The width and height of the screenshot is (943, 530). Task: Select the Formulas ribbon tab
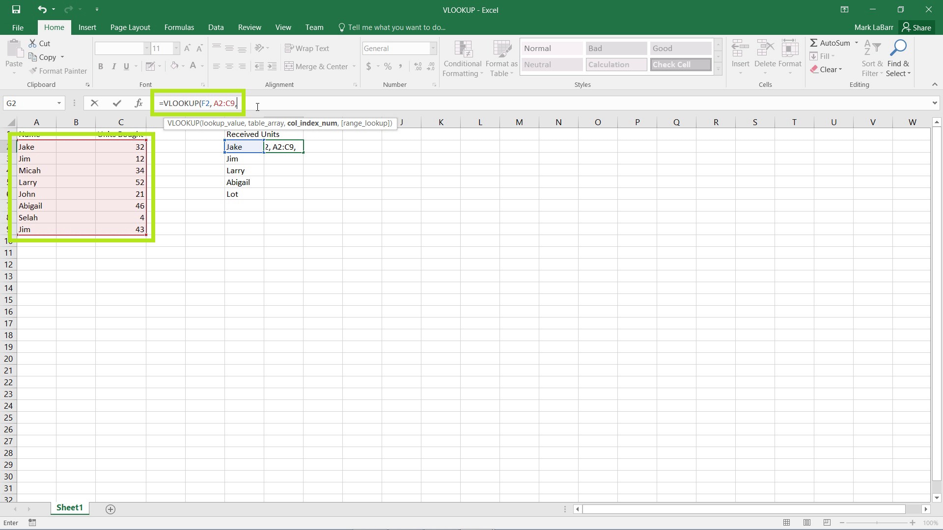179,27
